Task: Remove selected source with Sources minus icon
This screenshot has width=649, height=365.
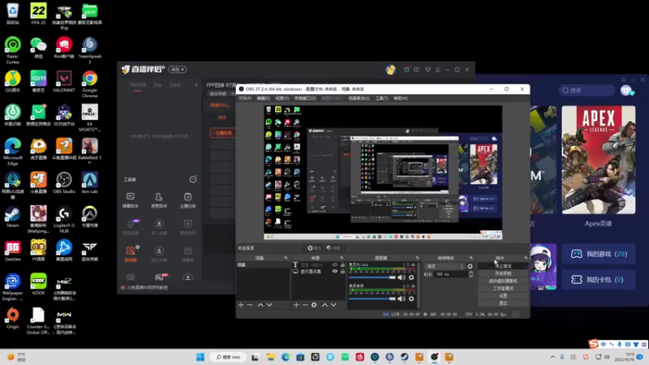Action: [x=305, y=305]
